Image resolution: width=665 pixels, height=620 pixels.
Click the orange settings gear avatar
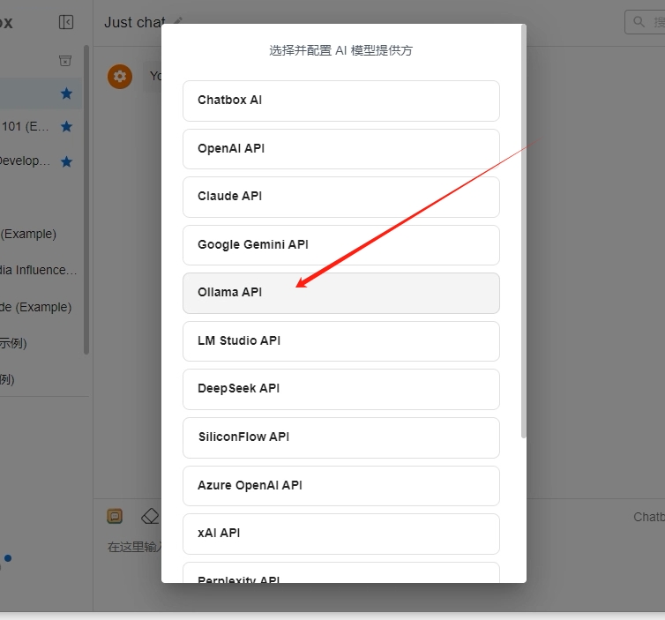[120, 77]
